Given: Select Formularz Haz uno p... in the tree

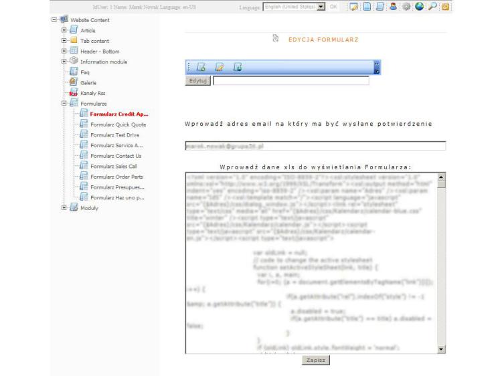Looking at the screenshot, I should click(117, 198).
